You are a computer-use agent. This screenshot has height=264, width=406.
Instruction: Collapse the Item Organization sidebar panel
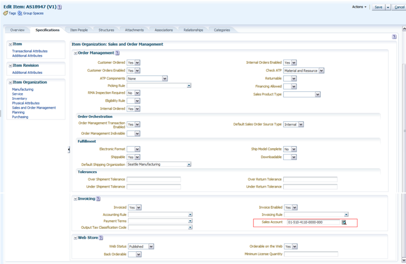[10, 82]
